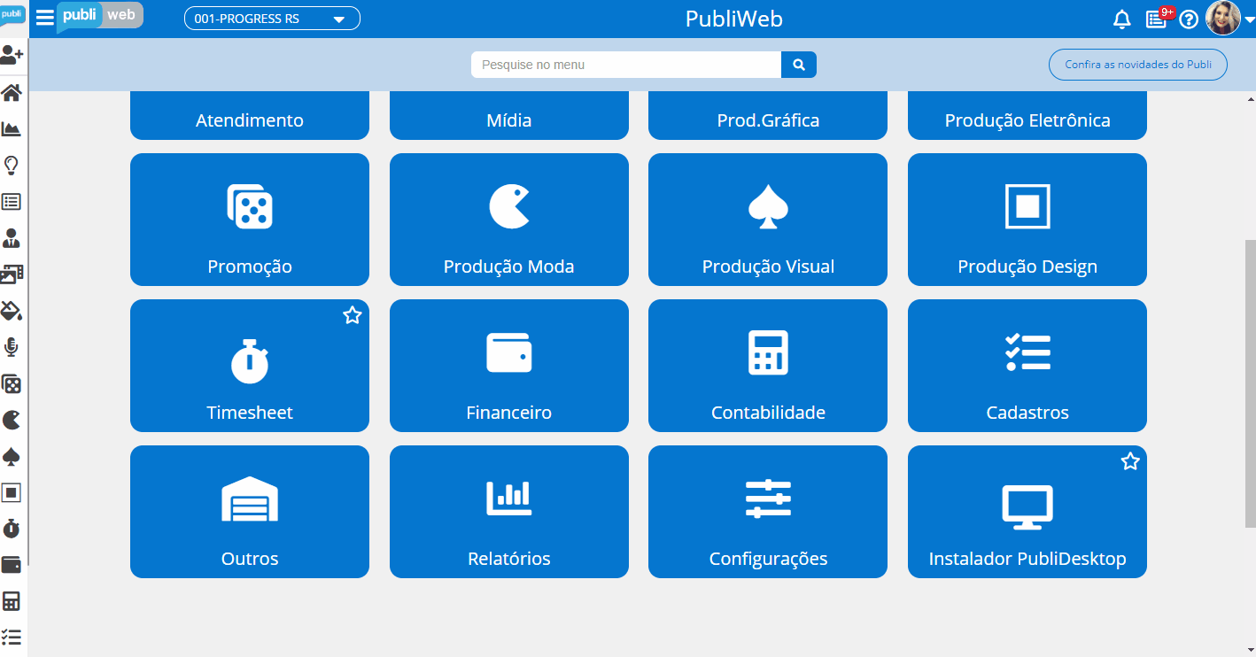Open the hamburger main menu
This screenshot has height=657, width=1256.
(x=45, y=19)
